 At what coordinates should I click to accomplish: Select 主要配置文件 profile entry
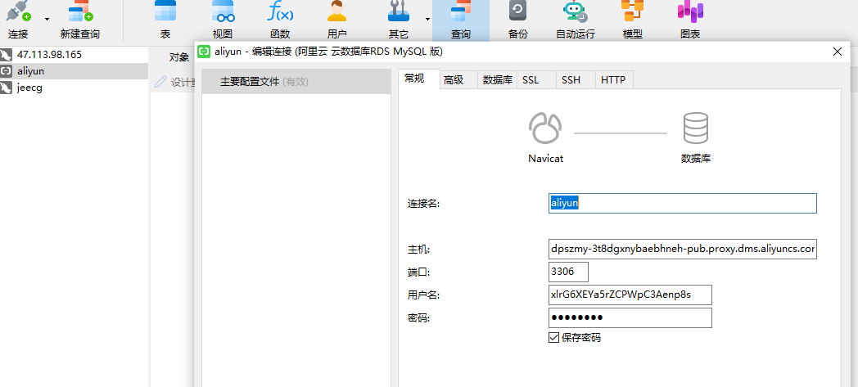pyautogui.click(x=296, y=82)
